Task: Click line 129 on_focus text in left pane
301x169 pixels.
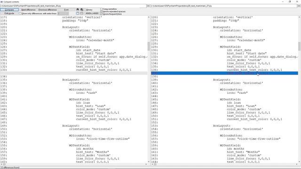Action: click(x=112, y=57)
